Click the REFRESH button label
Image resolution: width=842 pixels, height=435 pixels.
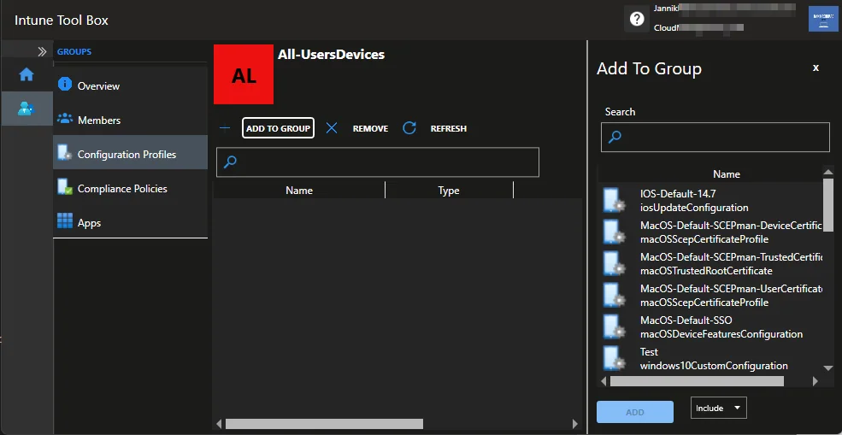coord(449,129)
